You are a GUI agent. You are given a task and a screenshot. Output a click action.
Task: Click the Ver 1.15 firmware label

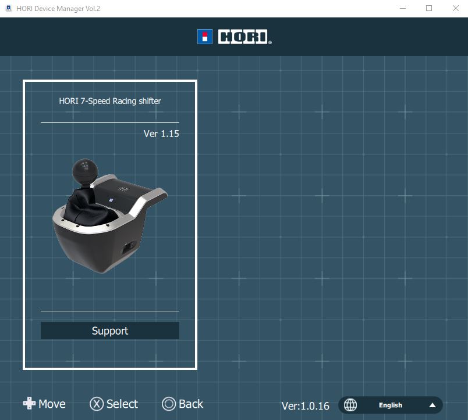[x=161, y=134]
